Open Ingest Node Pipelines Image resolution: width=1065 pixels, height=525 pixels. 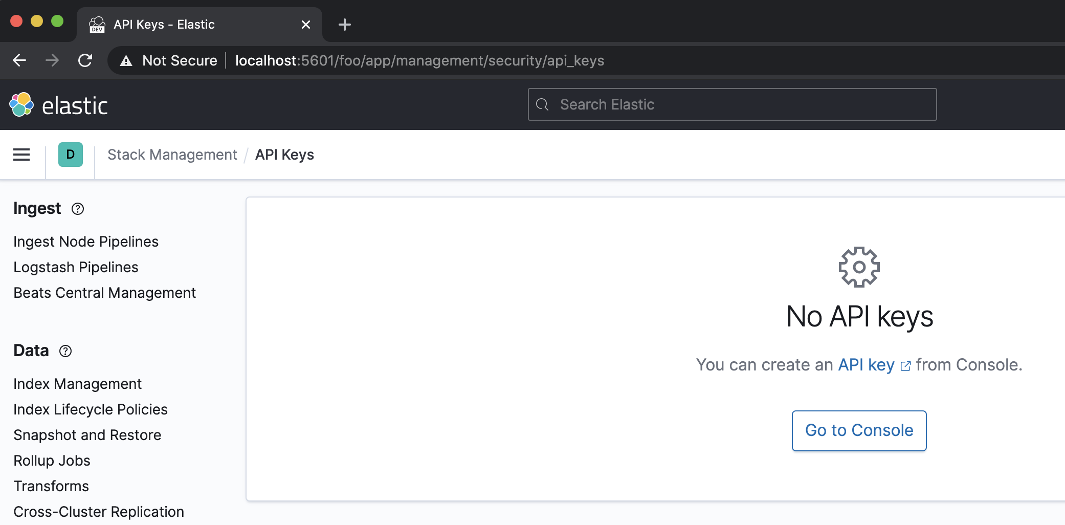pyautogui.click(x=86, y=242)
